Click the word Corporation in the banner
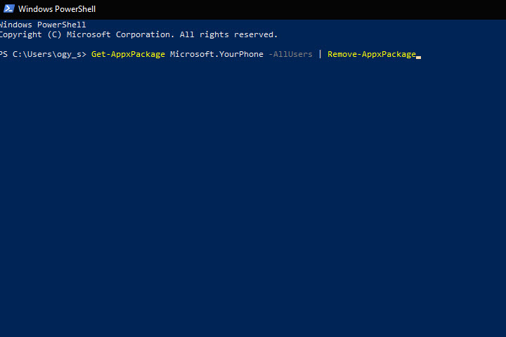The image size is (506, 337). click(x=143, y=34)
